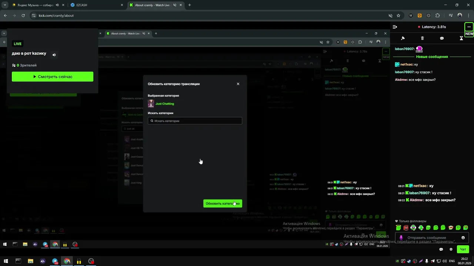Open user Akdmw in top chat list

(x=401, y=80)
